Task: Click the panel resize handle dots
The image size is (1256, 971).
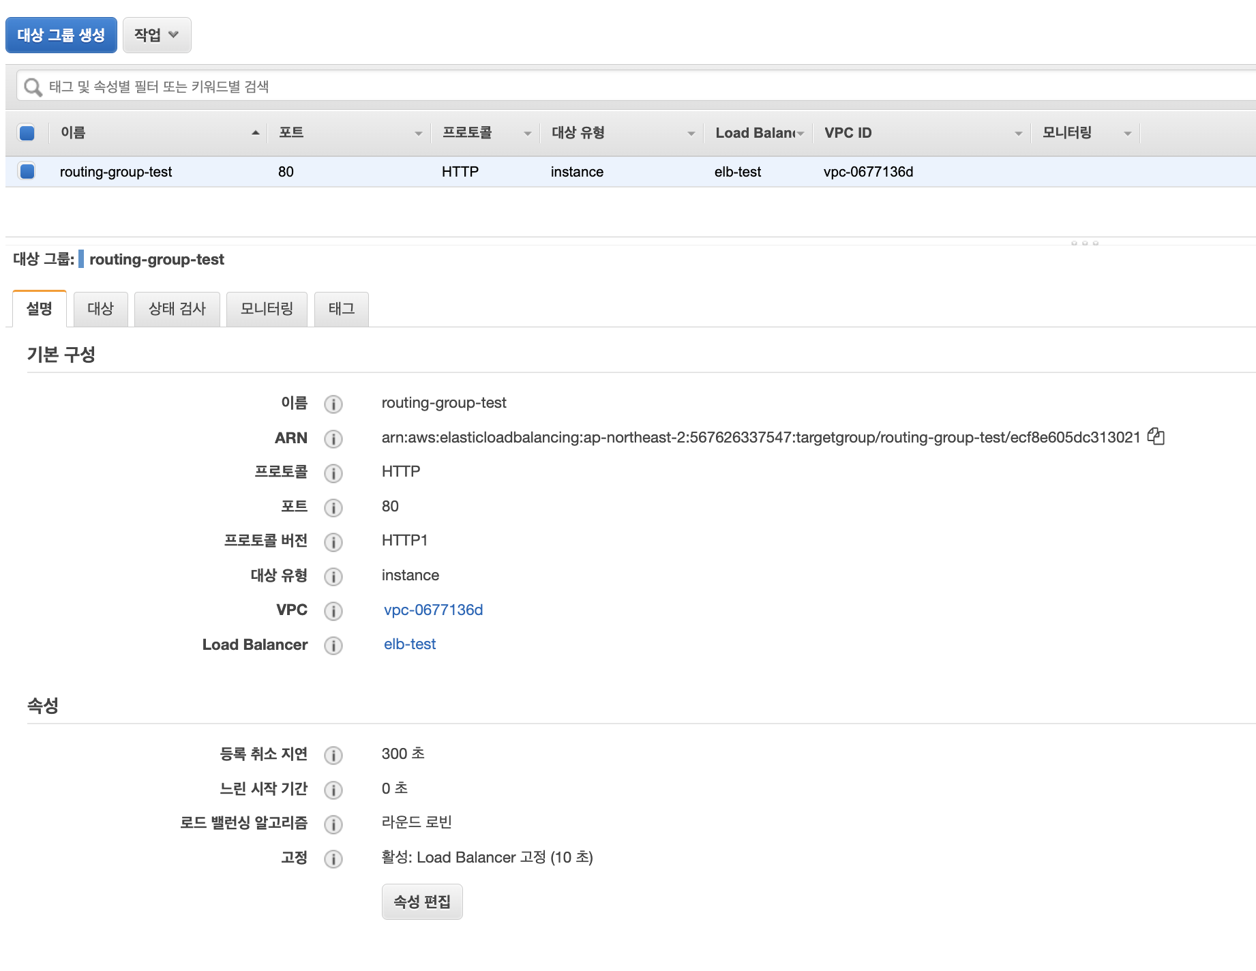Action: (1084, 243)
